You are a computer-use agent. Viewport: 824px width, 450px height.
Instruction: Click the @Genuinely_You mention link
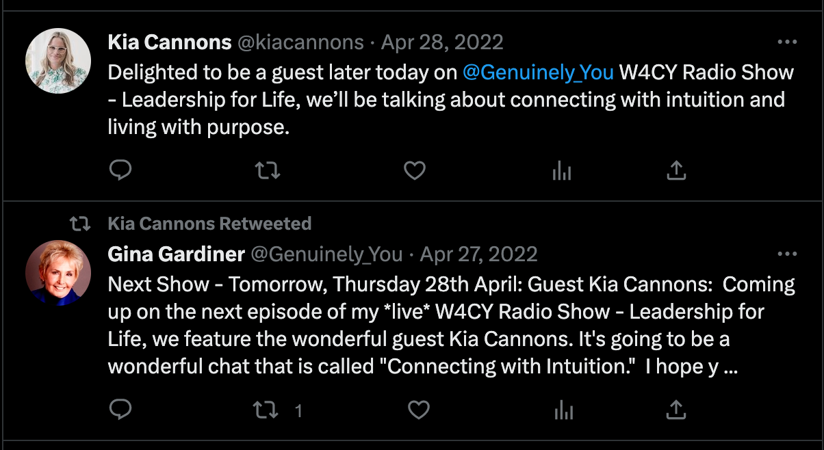point(538,72)
